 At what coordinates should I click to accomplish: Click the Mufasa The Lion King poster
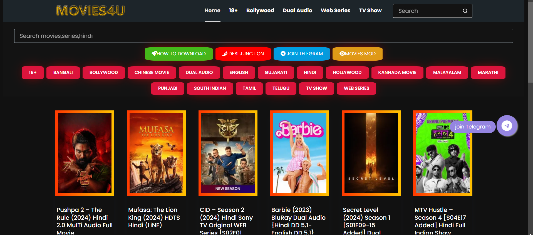(156, 153)
